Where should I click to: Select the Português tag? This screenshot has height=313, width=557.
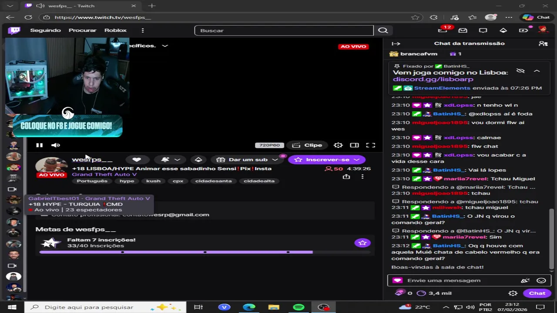point(92,181)
